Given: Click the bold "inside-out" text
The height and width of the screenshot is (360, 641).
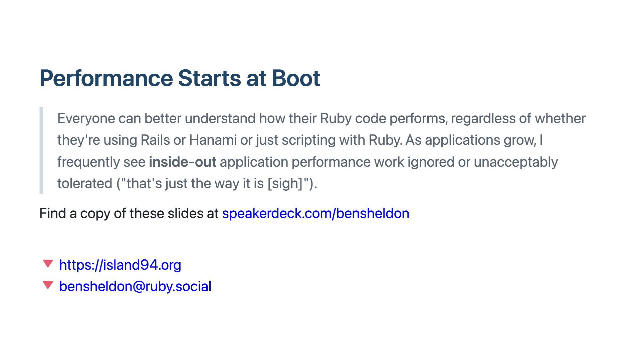Looking at the screenshot, I should click(x=182, y=162).
